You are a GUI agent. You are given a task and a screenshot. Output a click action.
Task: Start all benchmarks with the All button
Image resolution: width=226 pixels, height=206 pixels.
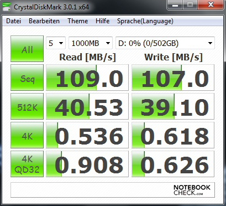[27, 49]
